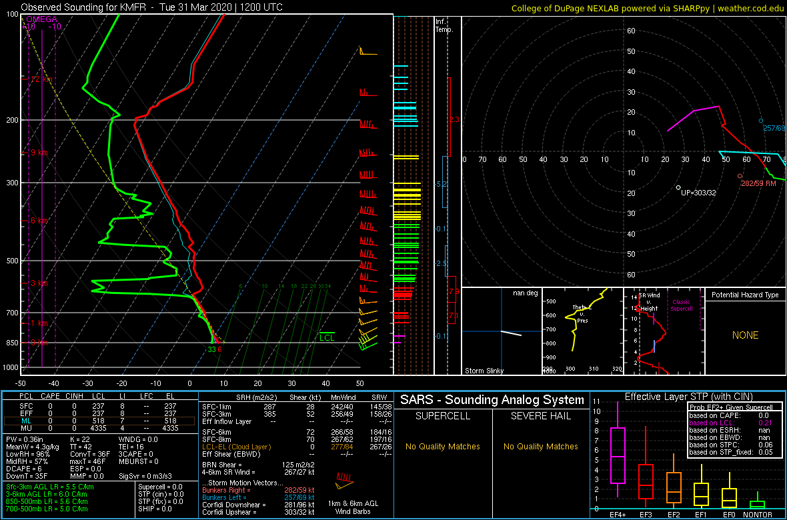Click the "Eff Inflow Layer" row label

227,421
